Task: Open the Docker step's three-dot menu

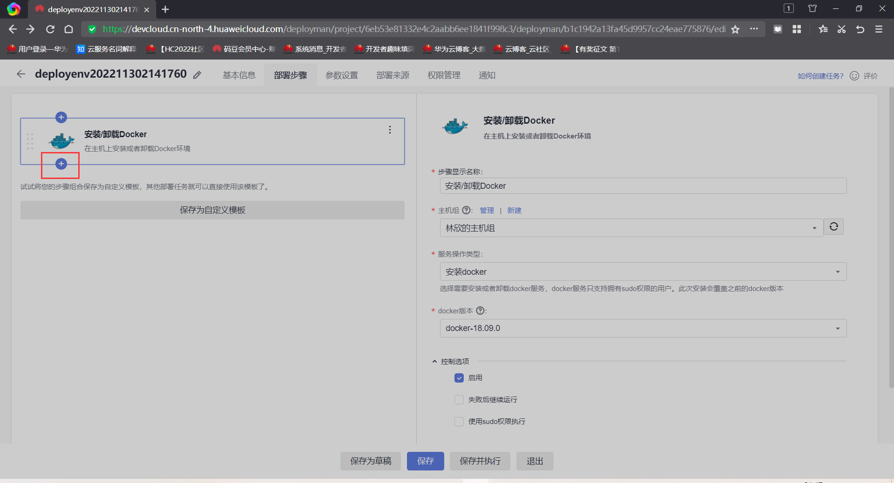Action: point(390,130)
